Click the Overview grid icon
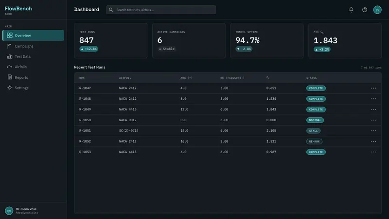This screenshot has height=219, width=389. coord(10,35)
